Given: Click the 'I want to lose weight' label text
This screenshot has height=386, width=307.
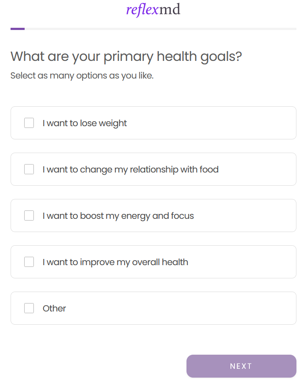Looking at the screenshot, I should click(84, 123).
